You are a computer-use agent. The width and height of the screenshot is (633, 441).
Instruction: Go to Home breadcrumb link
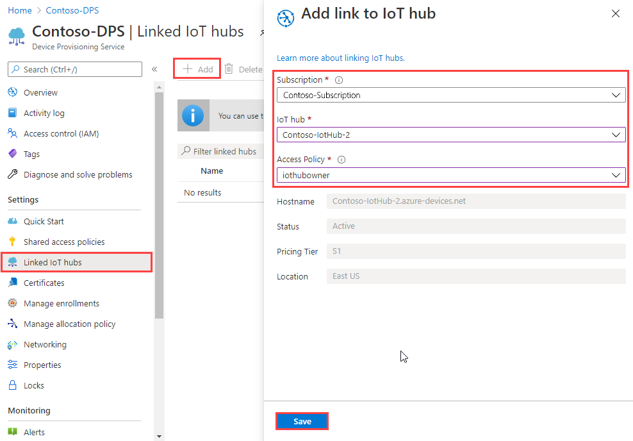[x=20, y=10]
